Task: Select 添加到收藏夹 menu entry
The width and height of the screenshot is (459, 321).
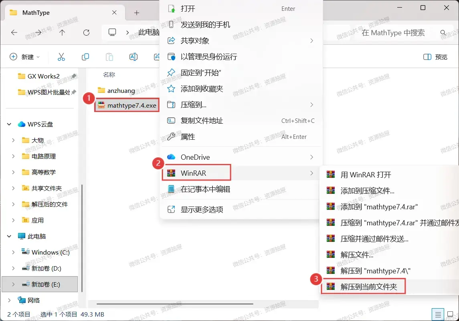Action: click(241, 88)
